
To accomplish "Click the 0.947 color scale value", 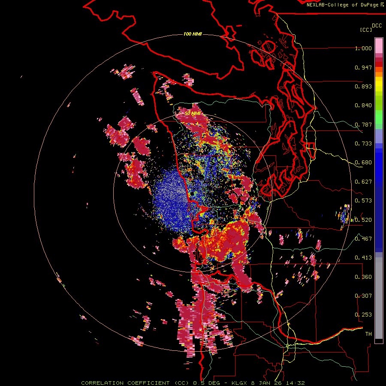I will click(x=363, y=67).
